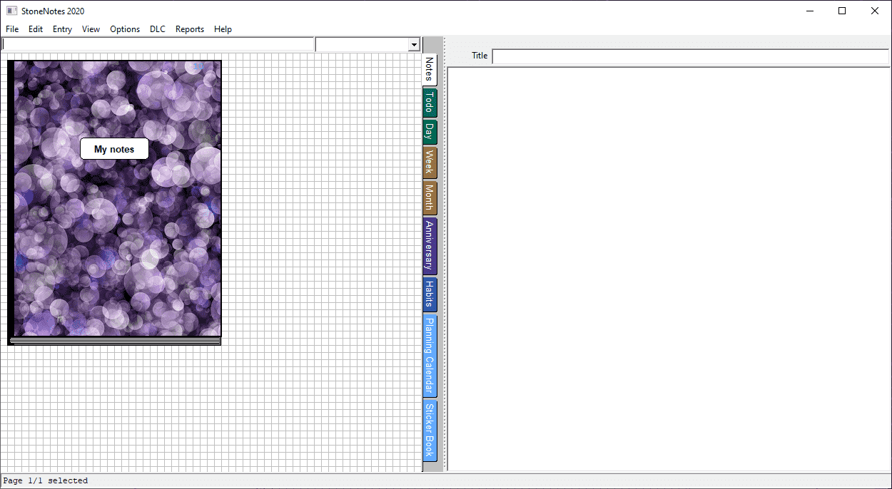This screenshot has height=489, width=892.
Task: Open the Entry menu
Action: pos(62,29)
